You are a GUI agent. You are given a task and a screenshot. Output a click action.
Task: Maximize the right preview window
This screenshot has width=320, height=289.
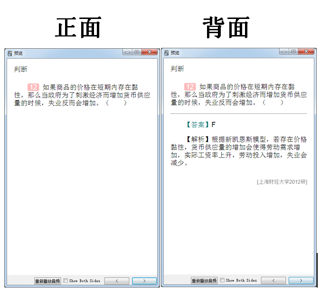coord(293,52)
